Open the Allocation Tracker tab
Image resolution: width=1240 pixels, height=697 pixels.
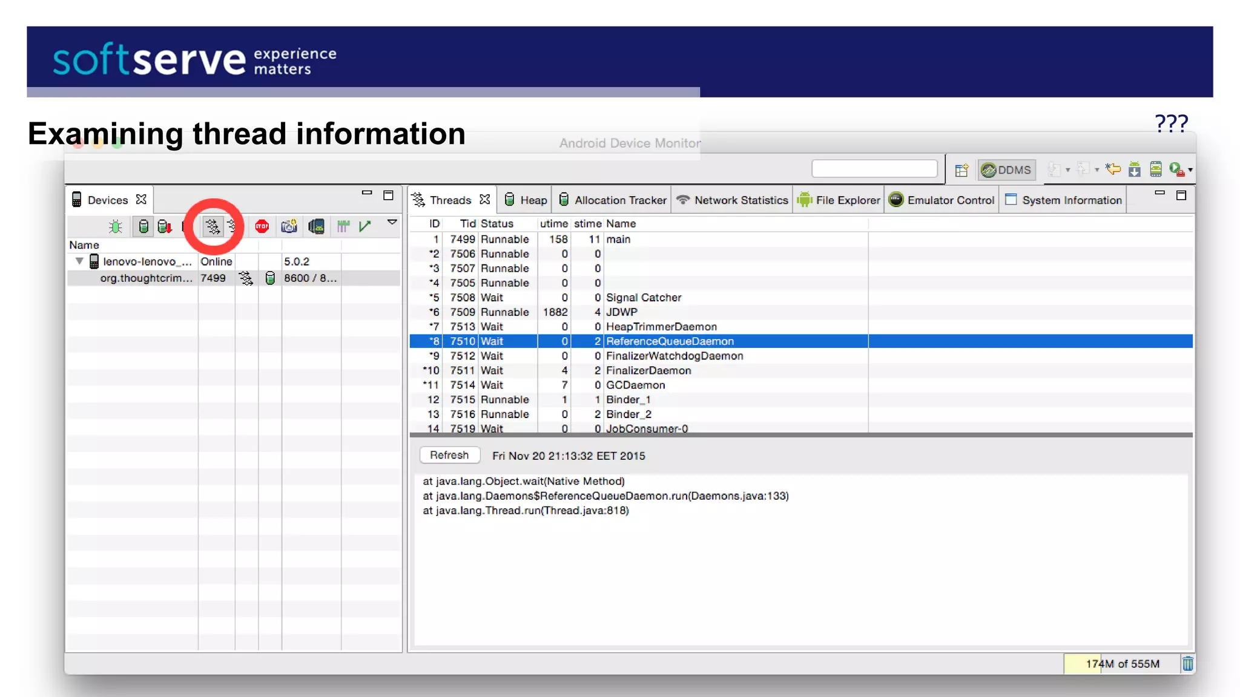613,200
